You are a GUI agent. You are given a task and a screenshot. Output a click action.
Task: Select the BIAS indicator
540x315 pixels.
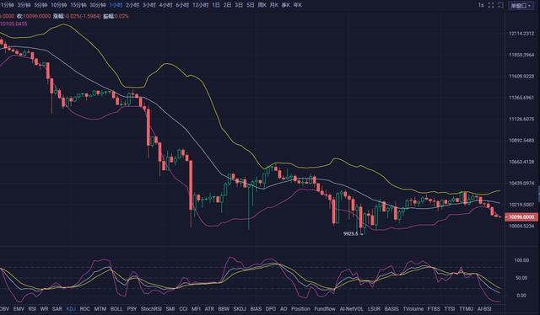pyautogui.click(x=256, y=309)
